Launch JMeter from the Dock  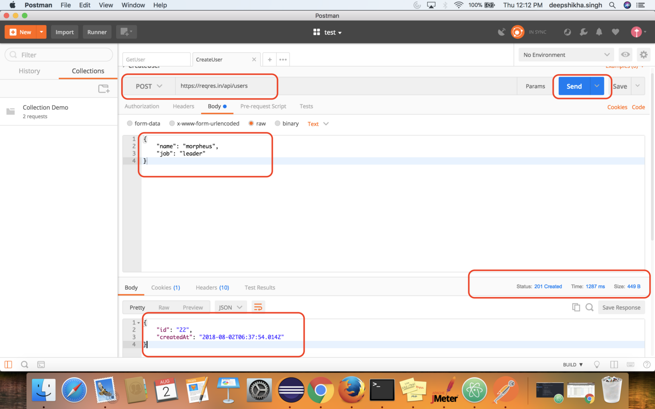point(444,390)
